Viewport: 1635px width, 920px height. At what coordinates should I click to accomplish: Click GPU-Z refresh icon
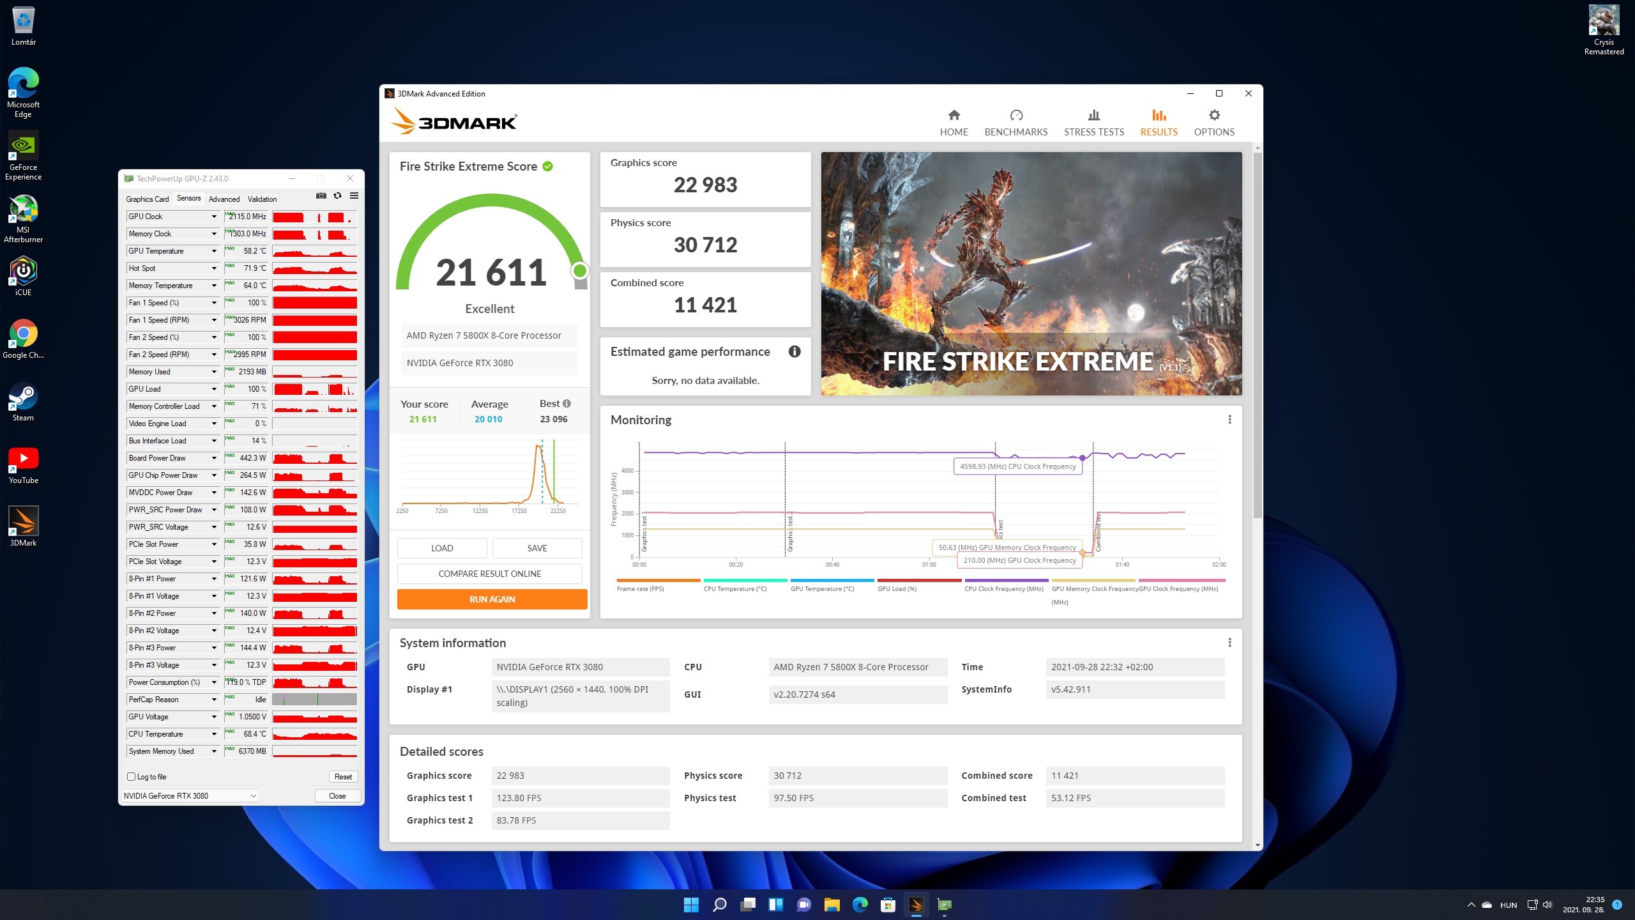click(x=338, y=196)
